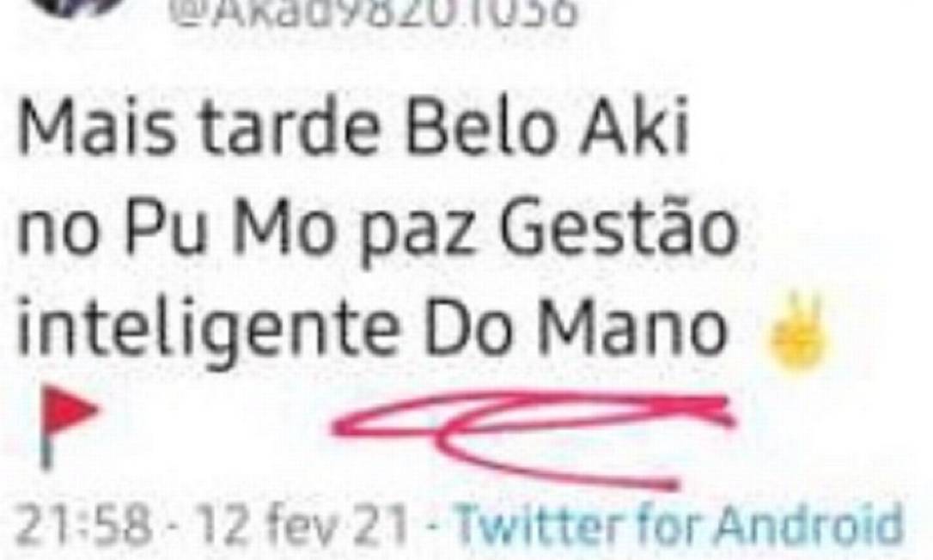Click the word 'Pu' in the tweet
The width and height of the screenshot is (933, 560).
(167, 229)
